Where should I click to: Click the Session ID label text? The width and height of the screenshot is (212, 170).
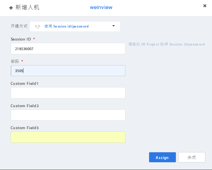21,39
